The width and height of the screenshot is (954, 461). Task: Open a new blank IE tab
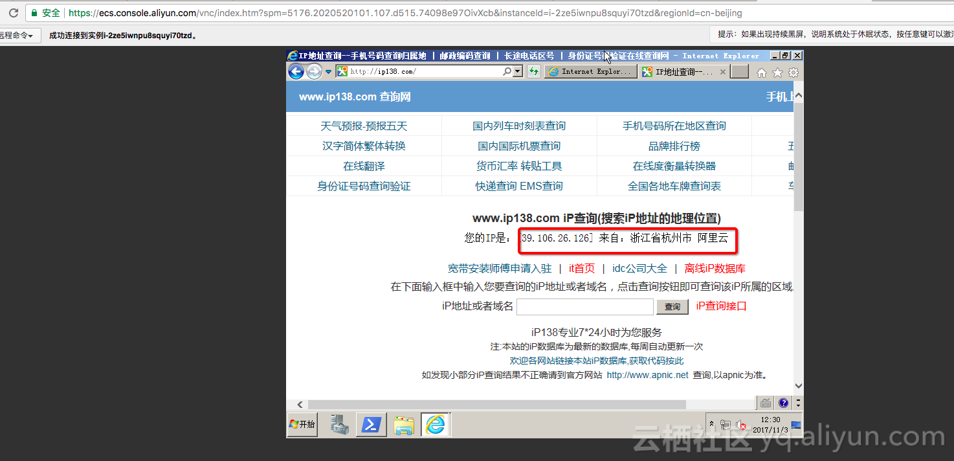[x=739, y=72]
